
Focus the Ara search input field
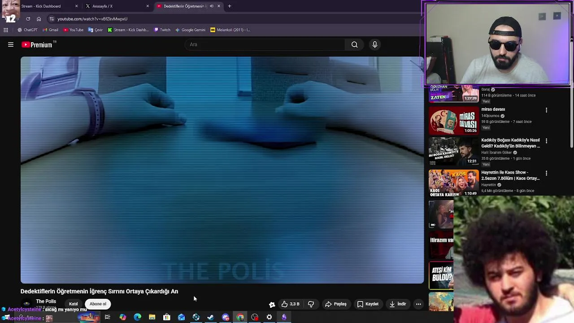265,44
